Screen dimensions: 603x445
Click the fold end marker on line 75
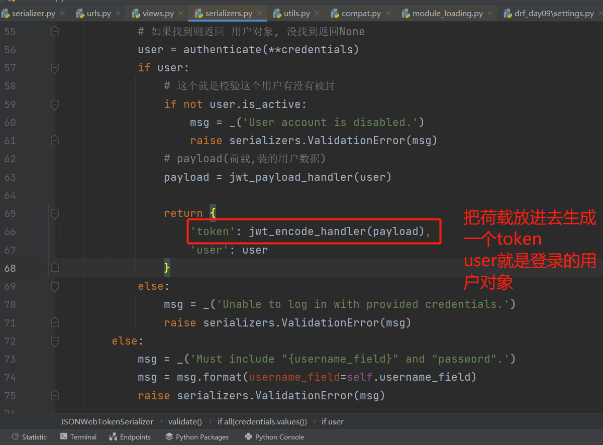click(x=55, y=396)
